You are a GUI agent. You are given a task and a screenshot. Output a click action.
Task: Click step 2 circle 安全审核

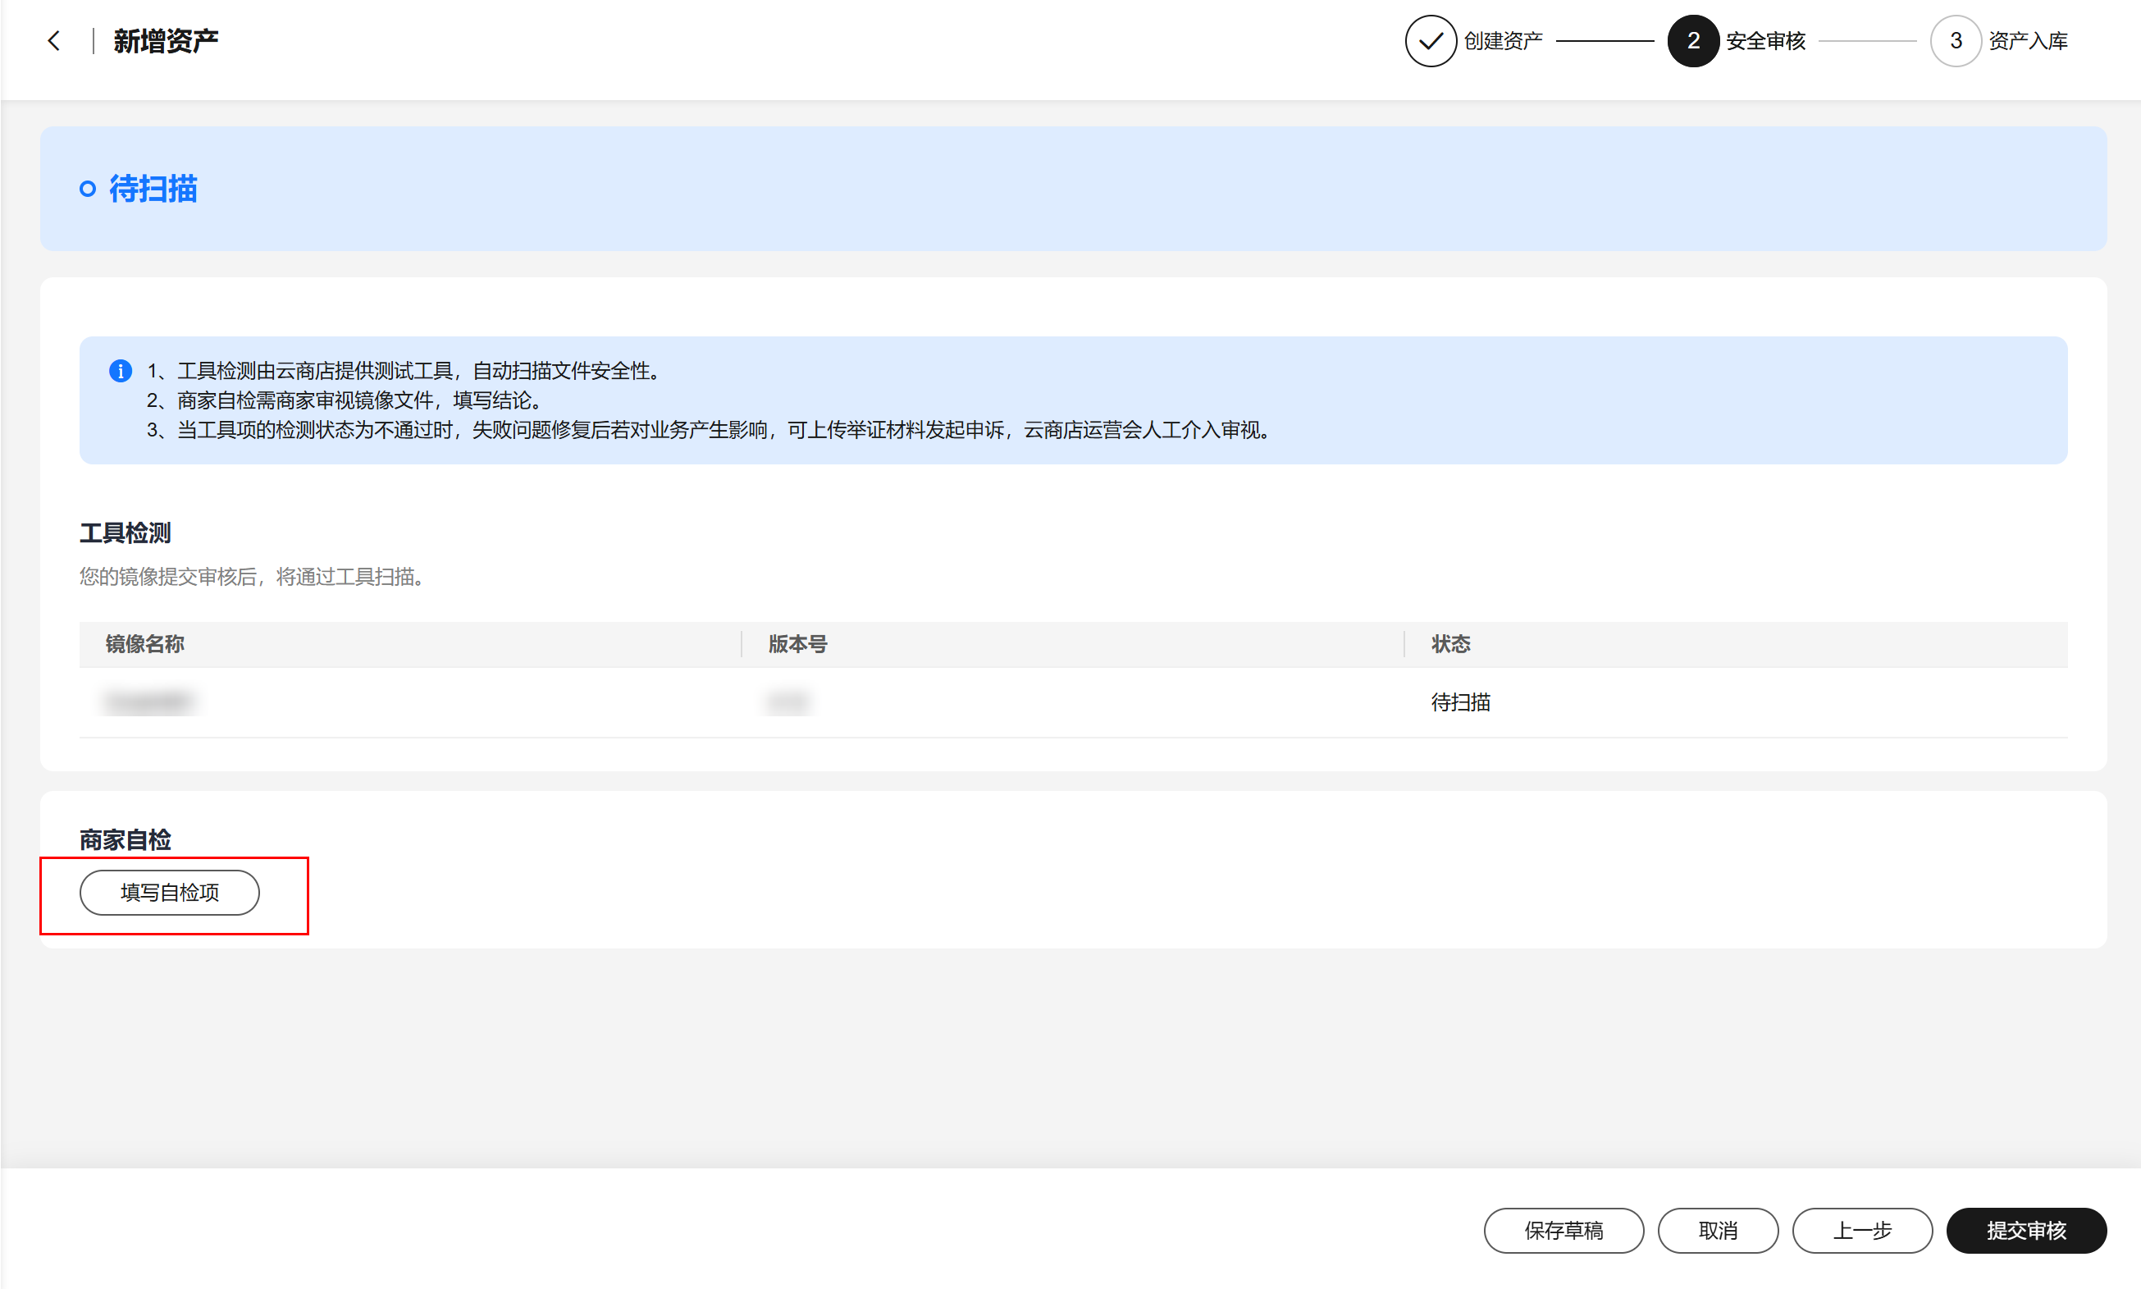click(1692, 41)
